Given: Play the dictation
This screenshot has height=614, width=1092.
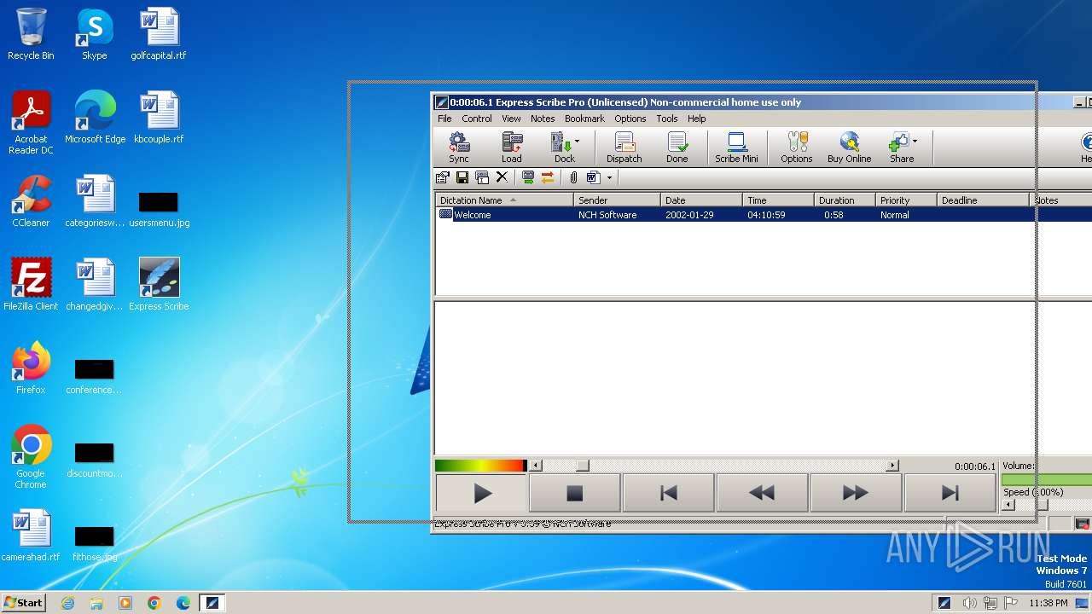Looking at the screenshot, I should 482,493.
